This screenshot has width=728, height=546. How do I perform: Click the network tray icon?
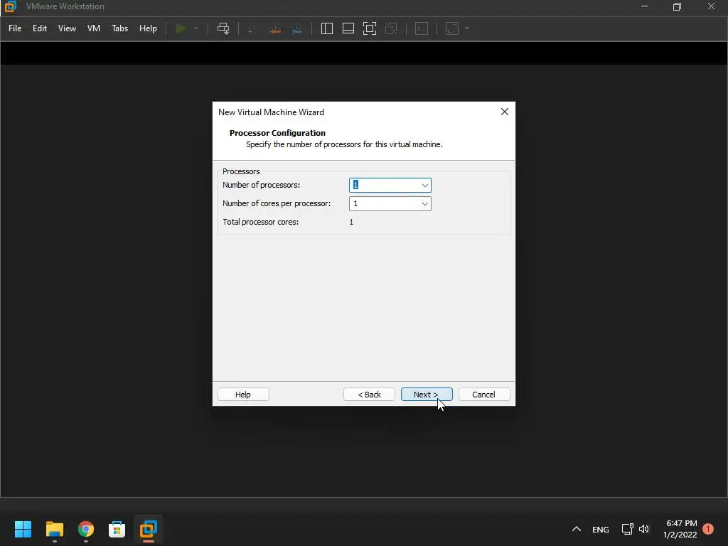(x=627, y=529)
